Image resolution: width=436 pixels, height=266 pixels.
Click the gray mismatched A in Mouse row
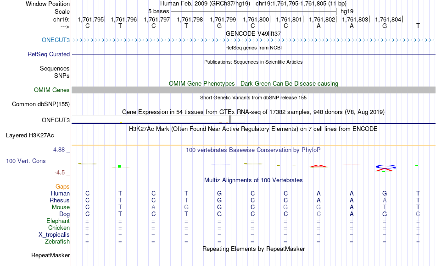pyautogui.click(x=153, y=207)
